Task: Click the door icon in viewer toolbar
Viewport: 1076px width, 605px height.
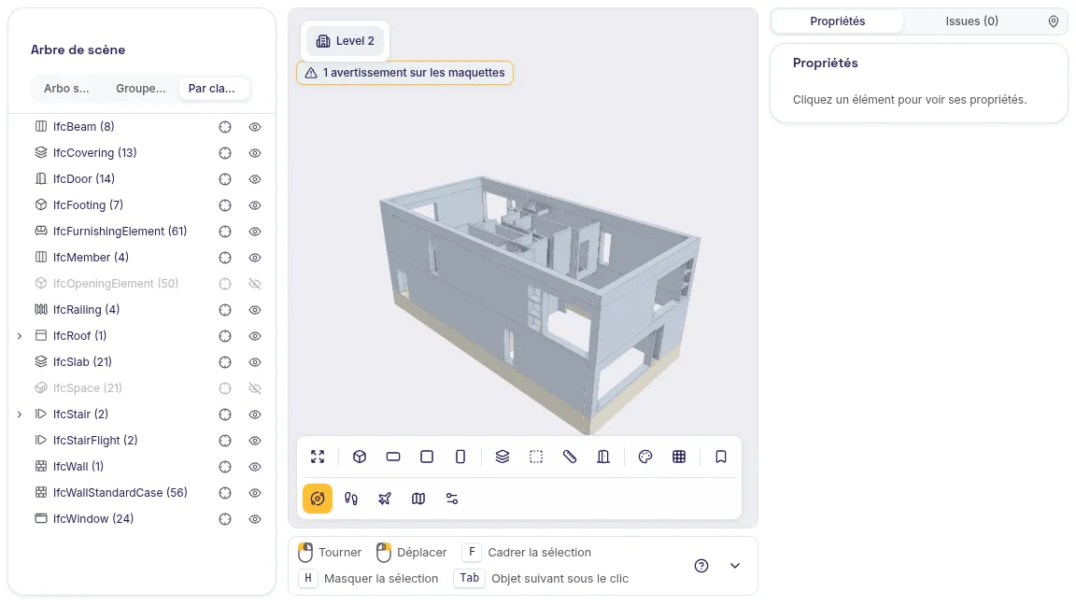Action: (x=603, y=457)
